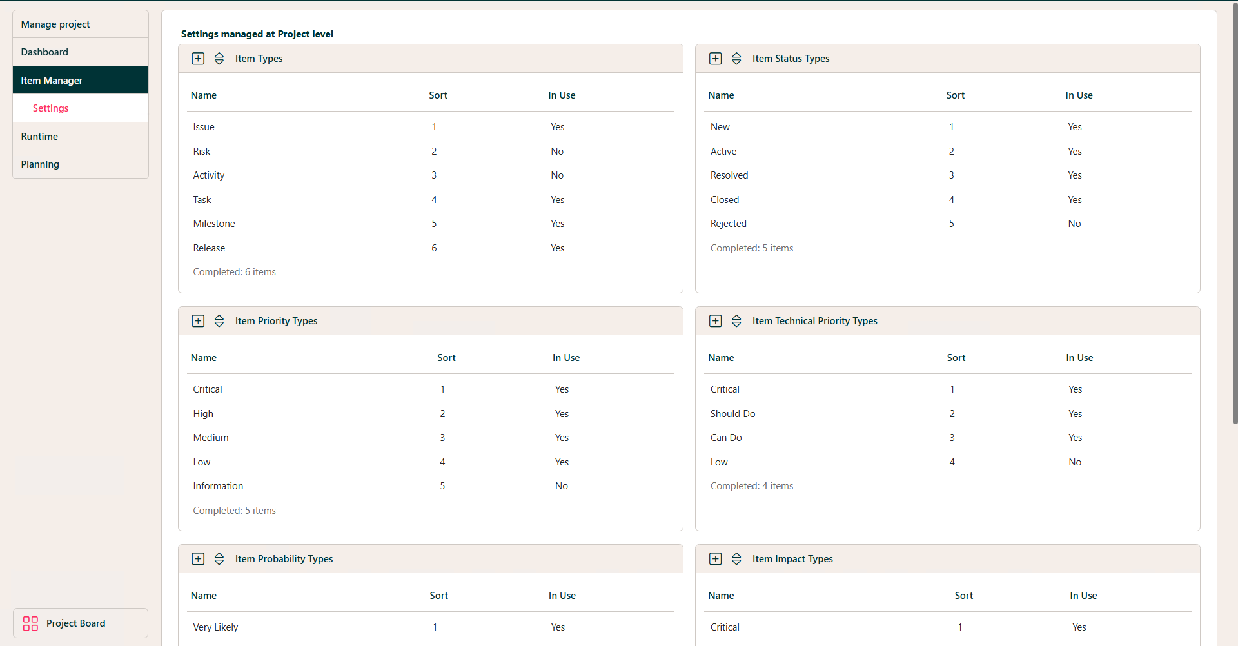
Task: Add a new Item Status Type
Action: [715, 58]
